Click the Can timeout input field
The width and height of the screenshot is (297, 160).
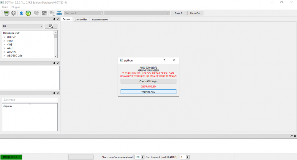[x=183, y=157]
